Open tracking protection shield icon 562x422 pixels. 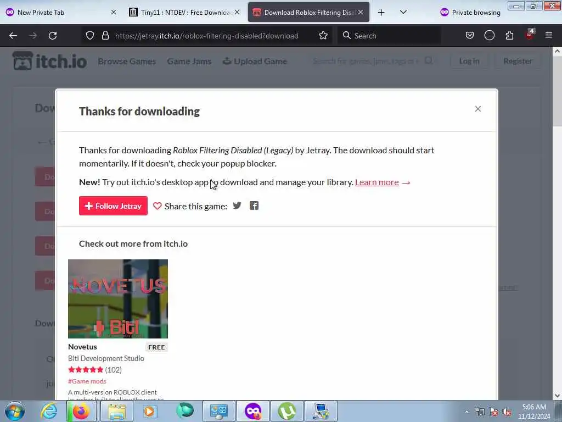pyautogui.click(x=90, y=35)
